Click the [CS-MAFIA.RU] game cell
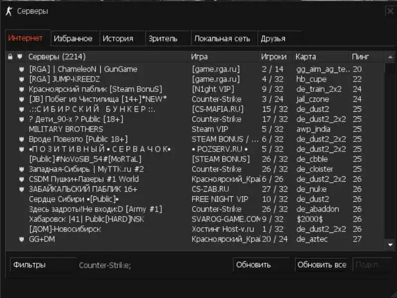Screen dimensions: 397x298 [x=217, y=109]
